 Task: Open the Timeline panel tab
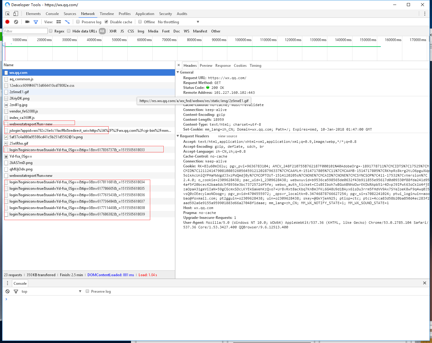[107, 14]
